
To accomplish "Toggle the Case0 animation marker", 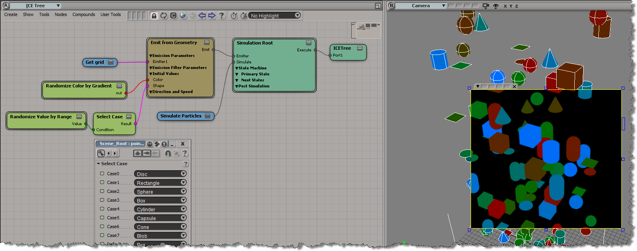I will pyautogui.click(x=102, y=174).
